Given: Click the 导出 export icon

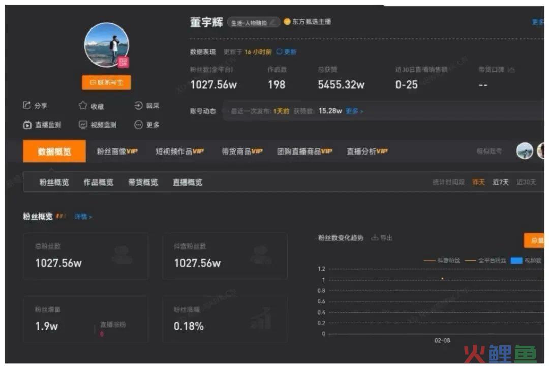Looking at the screenshot, I should [375, 238].
